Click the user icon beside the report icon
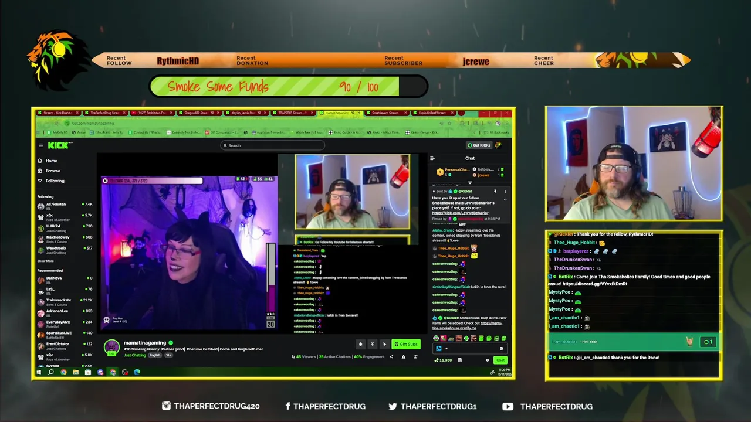This screenshot has height=422, width=751. click(415, 357)
